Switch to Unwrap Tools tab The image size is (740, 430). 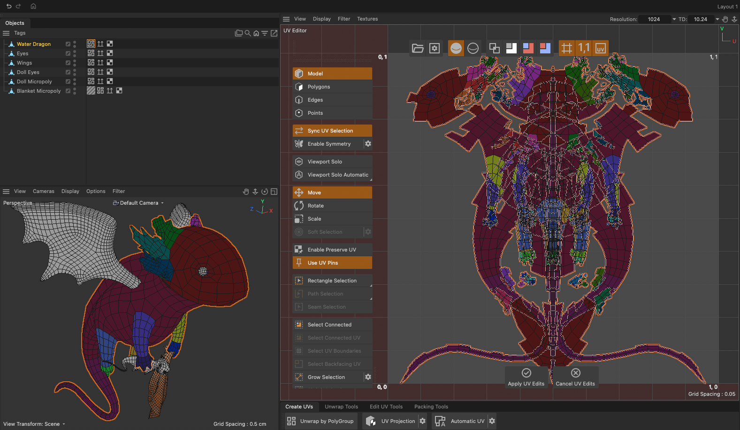(341, 407)
